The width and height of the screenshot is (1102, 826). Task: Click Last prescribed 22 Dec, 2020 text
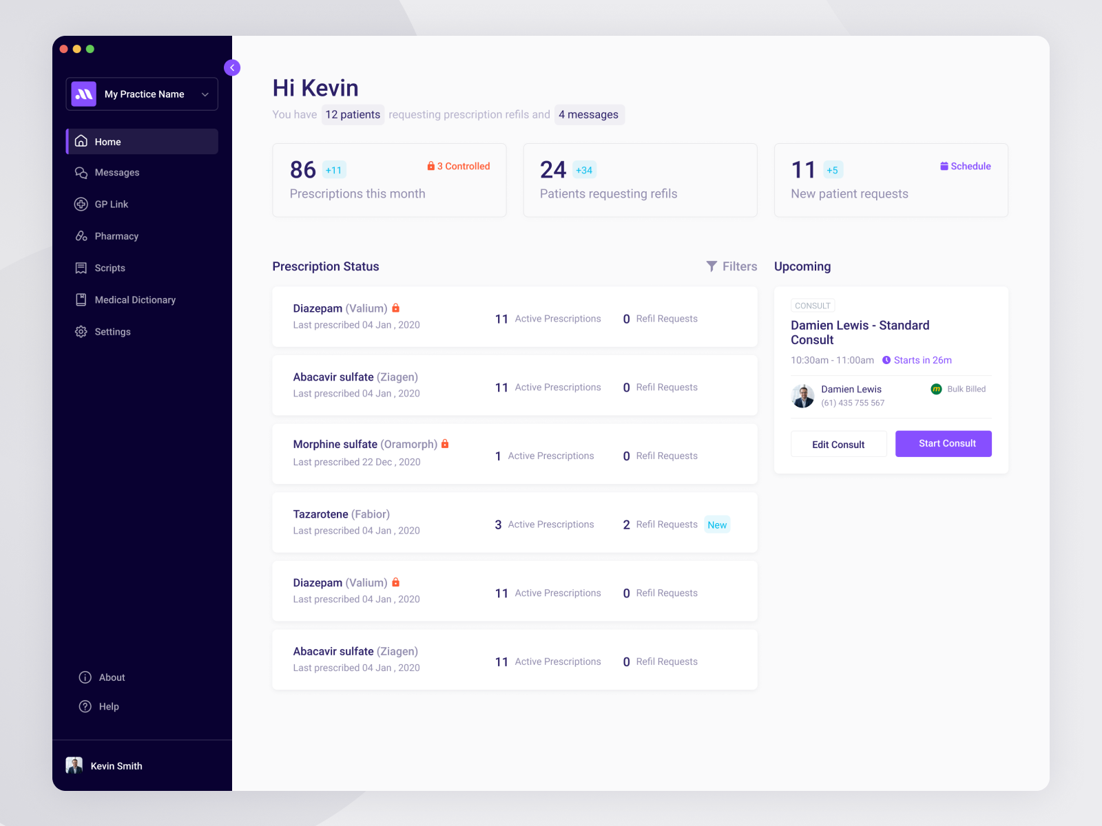(357, 462)
